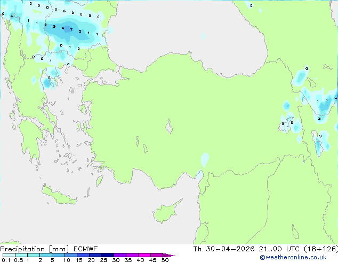Viewport: 338px width, 262px height.
Task: Select the 10–15 mm legend color swatch
Action: click(70, 255)
